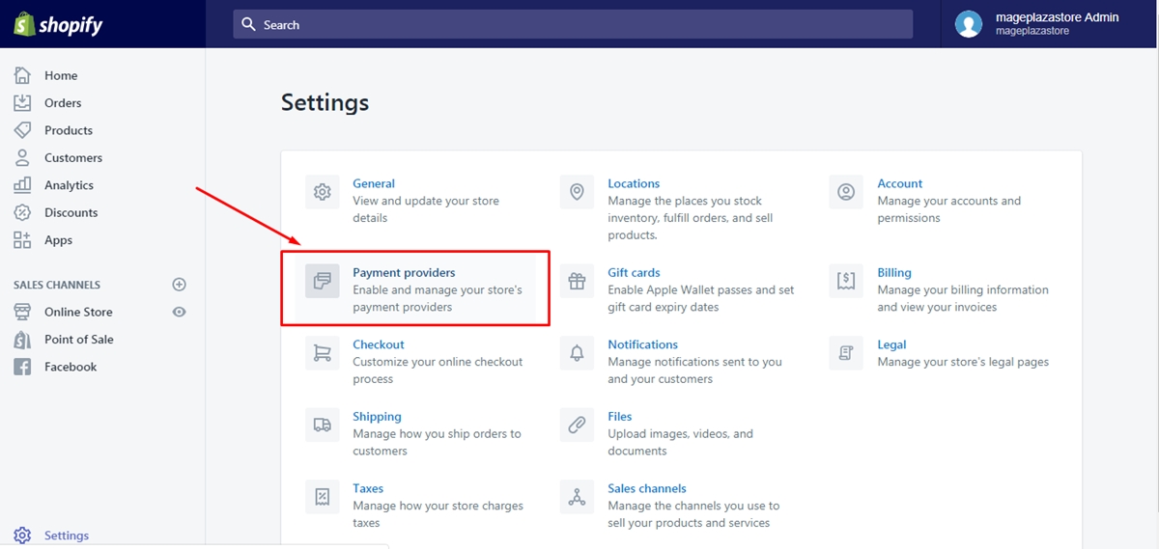Viewport: 1159px width, 549px height.
Task: Click the Checkout shopping cart icon
Action: click(x=322, y=353)
